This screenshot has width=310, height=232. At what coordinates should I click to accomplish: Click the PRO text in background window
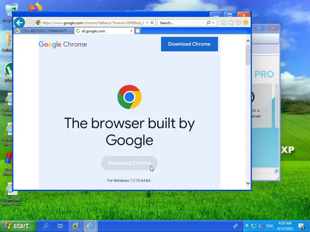coord(264,74)
